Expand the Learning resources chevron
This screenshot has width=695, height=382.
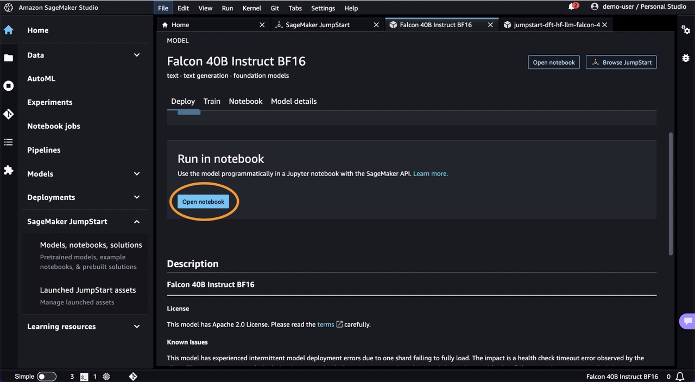click(137, 327)
